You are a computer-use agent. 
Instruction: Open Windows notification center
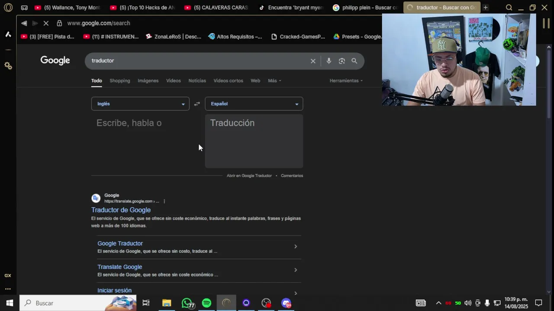point(538,303)
